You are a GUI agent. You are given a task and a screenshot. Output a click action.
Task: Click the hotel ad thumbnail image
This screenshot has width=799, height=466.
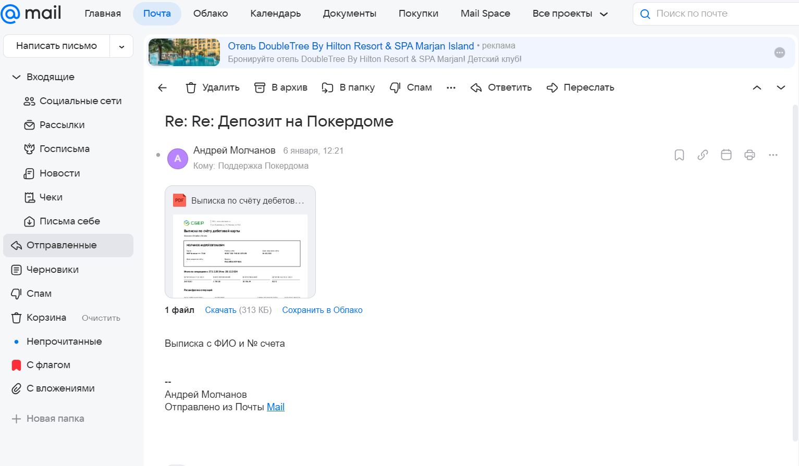(184, 52)
